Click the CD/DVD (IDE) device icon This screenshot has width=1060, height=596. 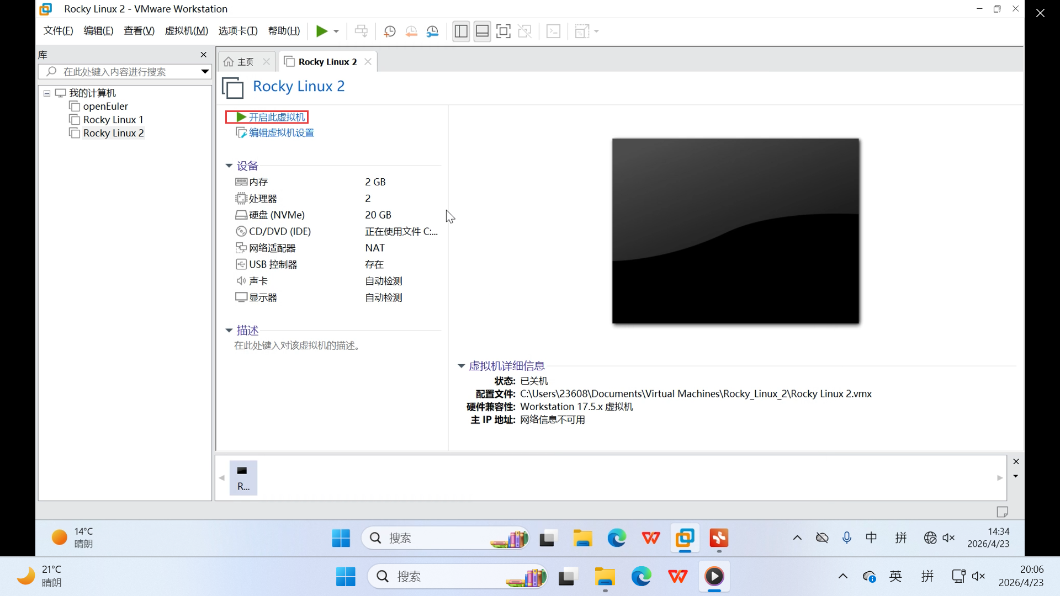tap(241, 231)
